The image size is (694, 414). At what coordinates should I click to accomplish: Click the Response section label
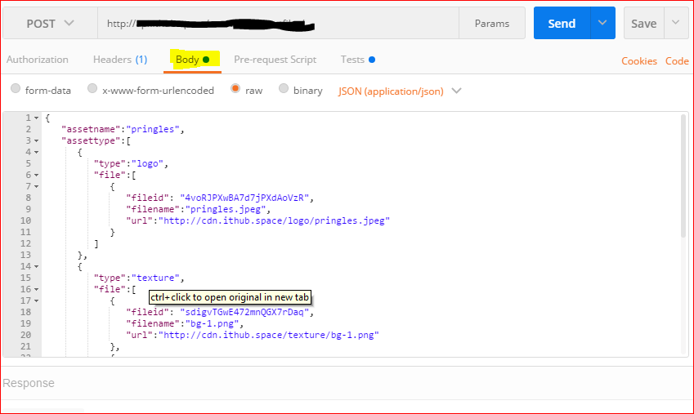tap(29, 383)
